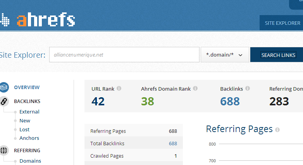Image resolution: width=303 pixels, height=165 pixels.
Task: Click the Referring Pages chart heading
Action: click(x=239, y=129)
